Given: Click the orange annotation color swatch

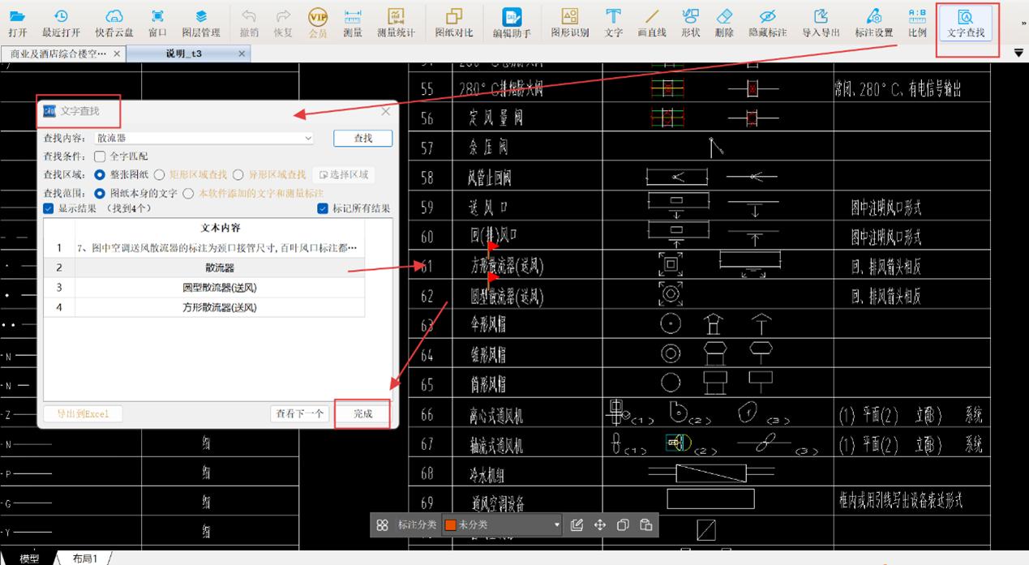Looking at the screenshot, I should tap(450, 525).
